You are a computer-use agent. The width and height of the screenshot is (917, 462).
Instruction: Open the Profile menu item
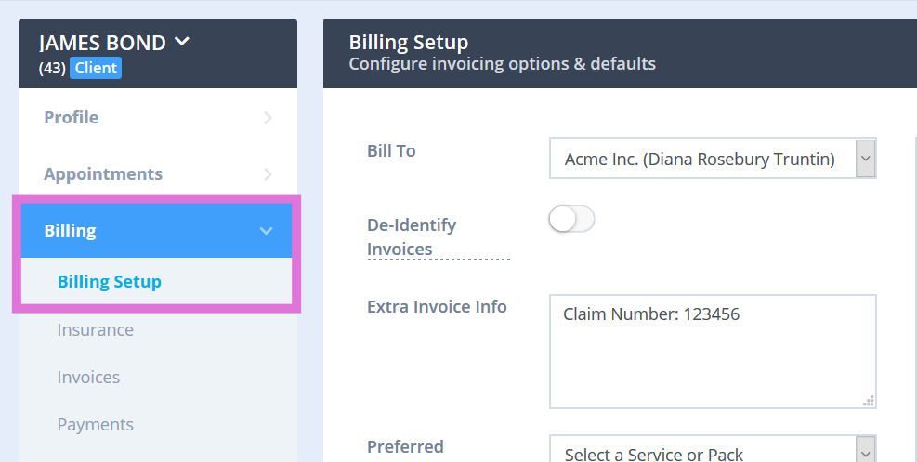(x=72, y=118)
